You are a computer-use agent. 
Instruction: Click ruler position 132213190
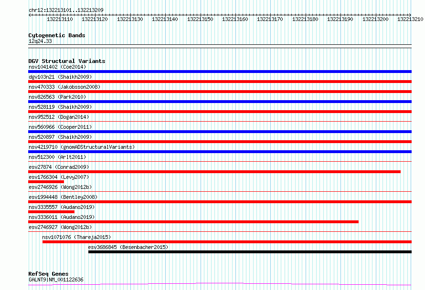pos(340,19)
